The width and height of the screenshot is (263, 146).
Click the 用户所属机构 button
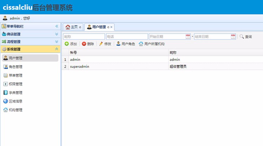tap(151, 44)
